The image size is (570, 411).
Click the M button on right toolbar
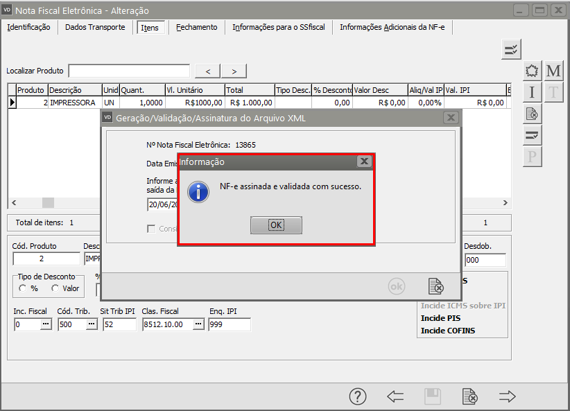pyautogui.click(x=553, y=71)
